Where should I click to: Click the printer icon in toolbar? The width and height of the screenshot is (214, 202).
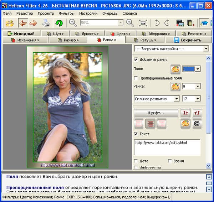(x=46, y=23)
